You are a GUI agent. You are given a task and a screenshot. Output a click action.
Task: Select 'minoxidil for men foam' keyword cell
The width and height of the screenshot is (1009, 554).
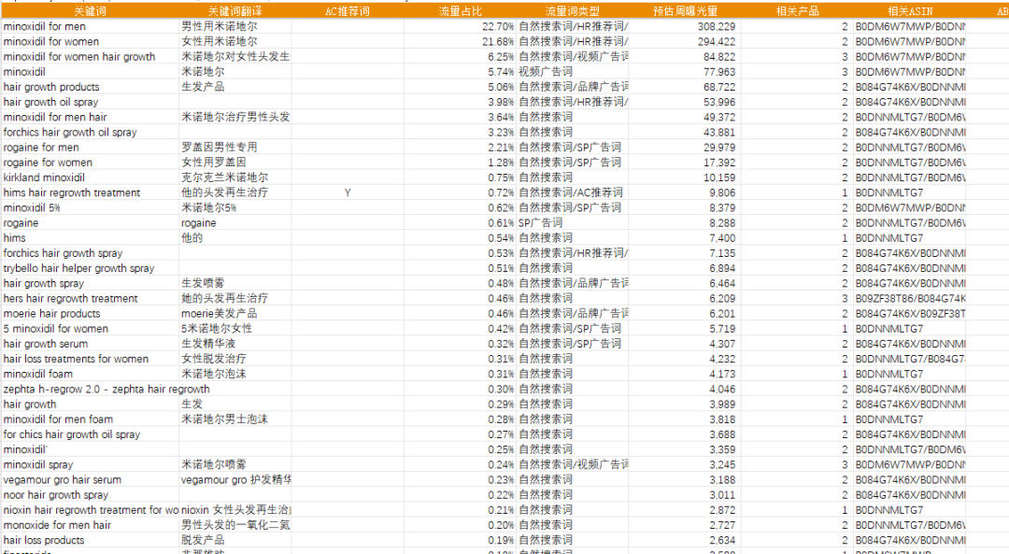click(90, 419)
